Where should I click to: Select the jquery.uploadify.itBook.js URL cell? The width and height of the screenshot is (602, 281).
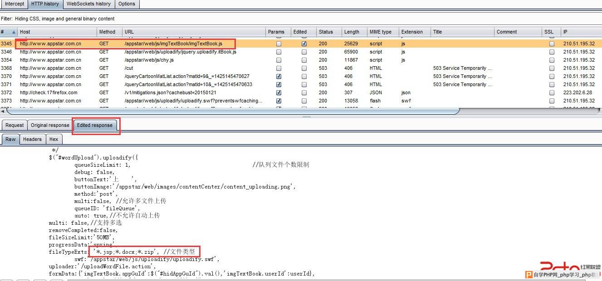coord(180,52)
